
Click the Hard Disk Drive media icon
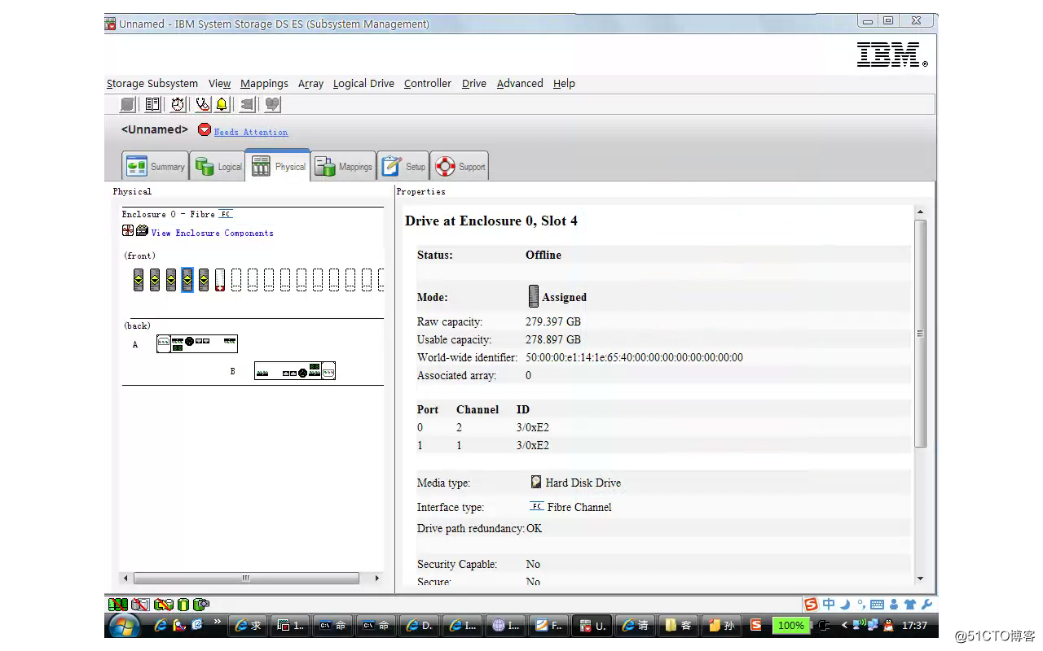click(x=536, y=483)
